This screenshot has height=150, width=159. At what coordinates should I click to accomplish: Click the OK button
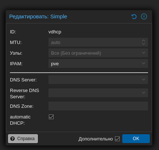136,139
